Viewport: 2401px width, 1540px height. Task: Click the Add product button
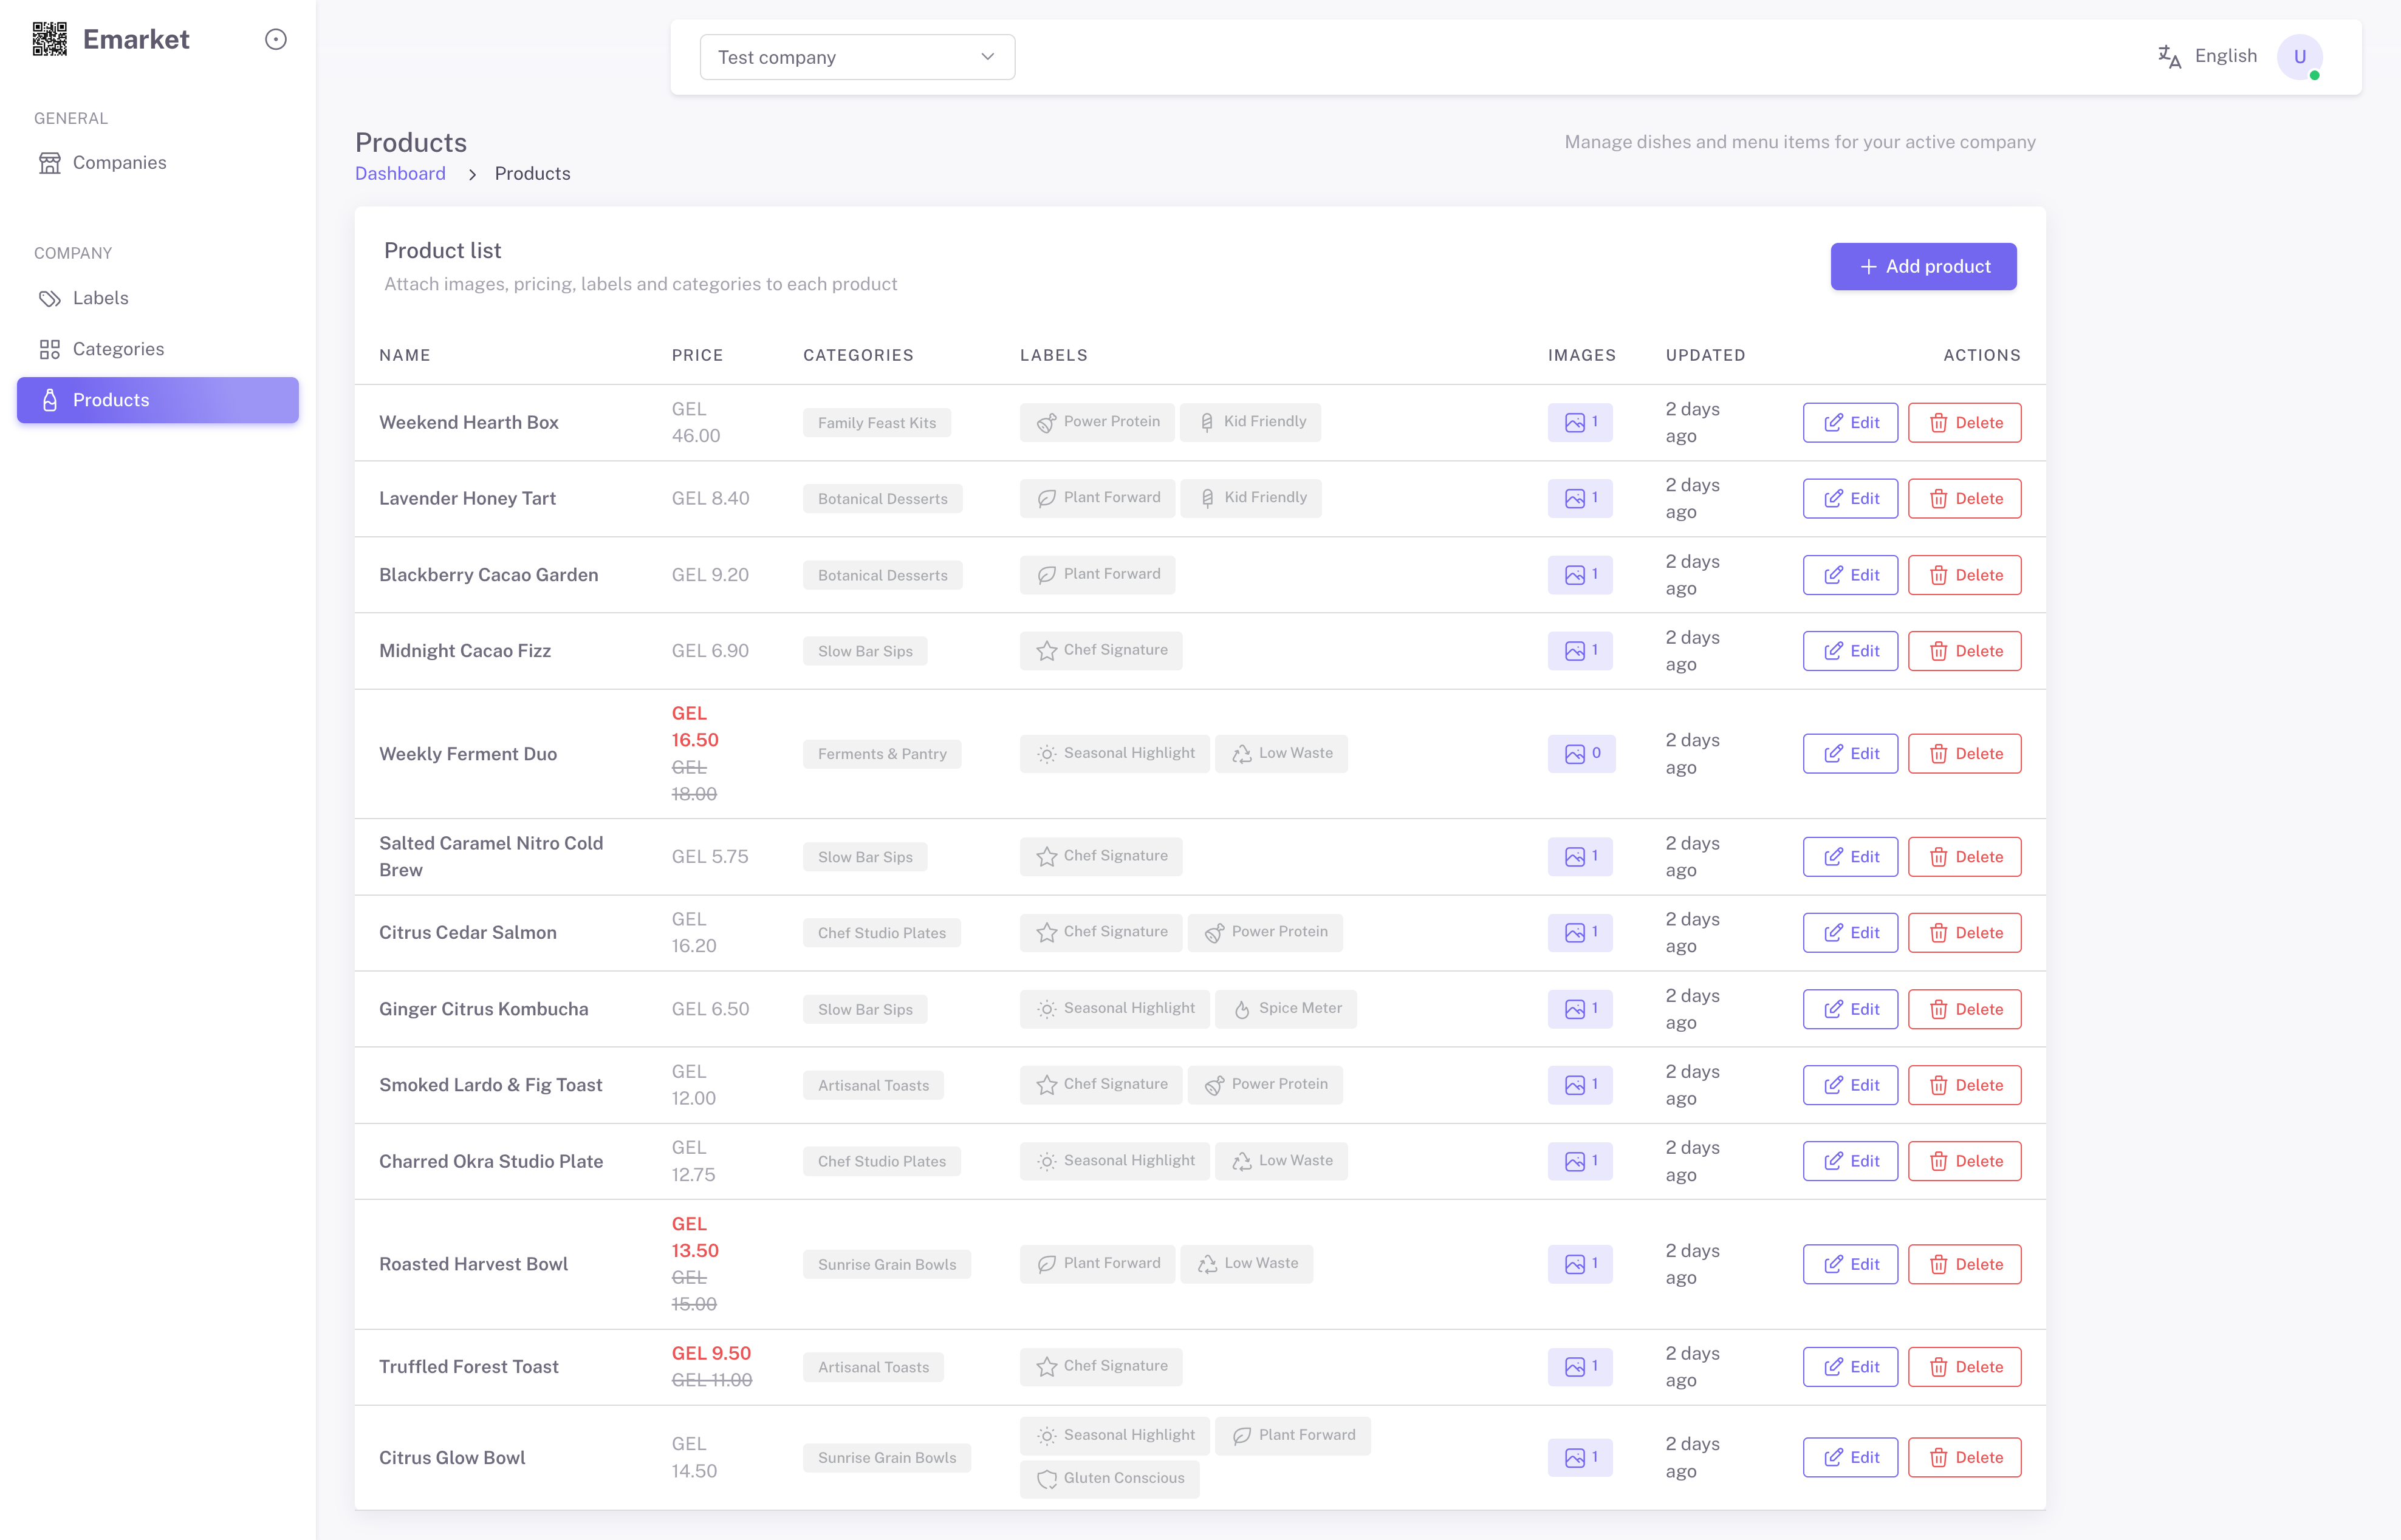pyautogui.click(x=1923, y=266)
